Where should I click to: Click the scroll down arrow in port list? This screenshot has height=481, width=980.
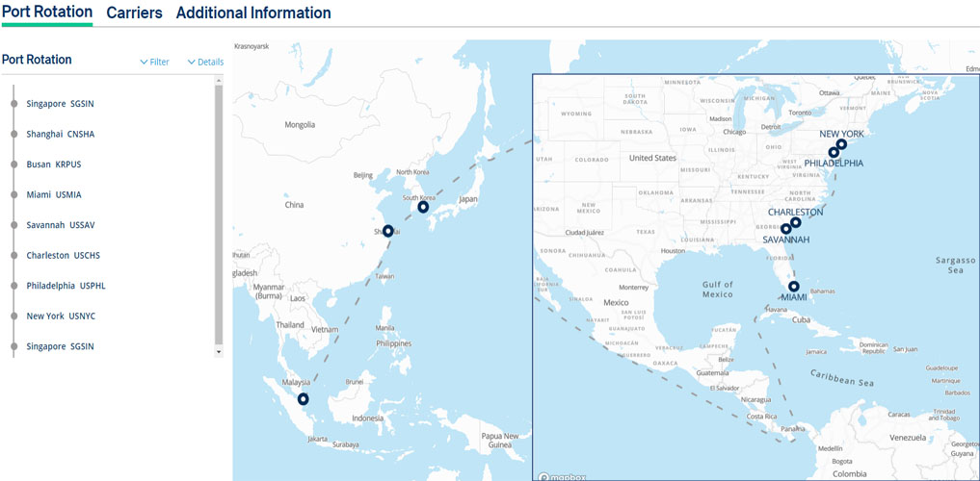(x=219, y=352)
